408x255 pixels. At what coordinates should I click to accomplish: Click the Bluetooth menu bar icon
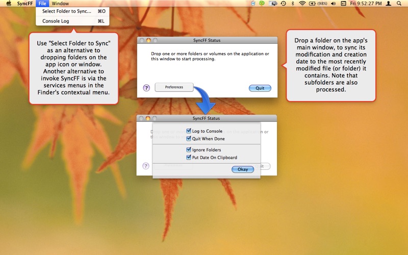(x=292, y=4)
